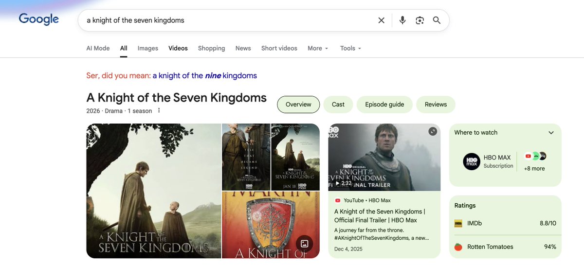Expand the More dropdown
584x267 pixels.
(318, 48)
